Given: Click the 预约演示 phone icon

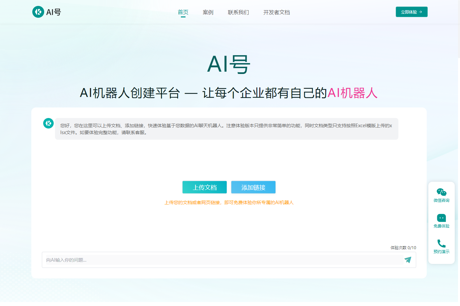Looking at the screenshot, I should coord(442,244).
